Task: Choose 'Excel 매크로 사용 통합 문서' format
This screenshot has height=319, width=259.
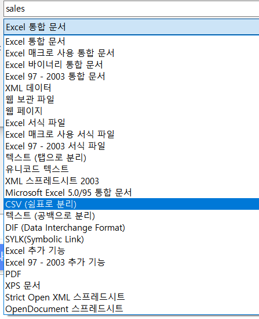Action: 131,53
